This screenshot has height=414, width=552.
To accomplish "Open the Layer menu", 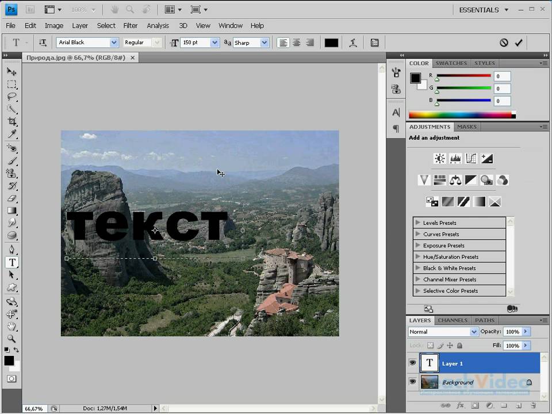I will click(80, 26).
